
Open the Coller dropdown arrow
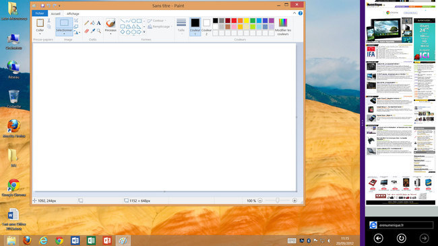click(40, 34)
